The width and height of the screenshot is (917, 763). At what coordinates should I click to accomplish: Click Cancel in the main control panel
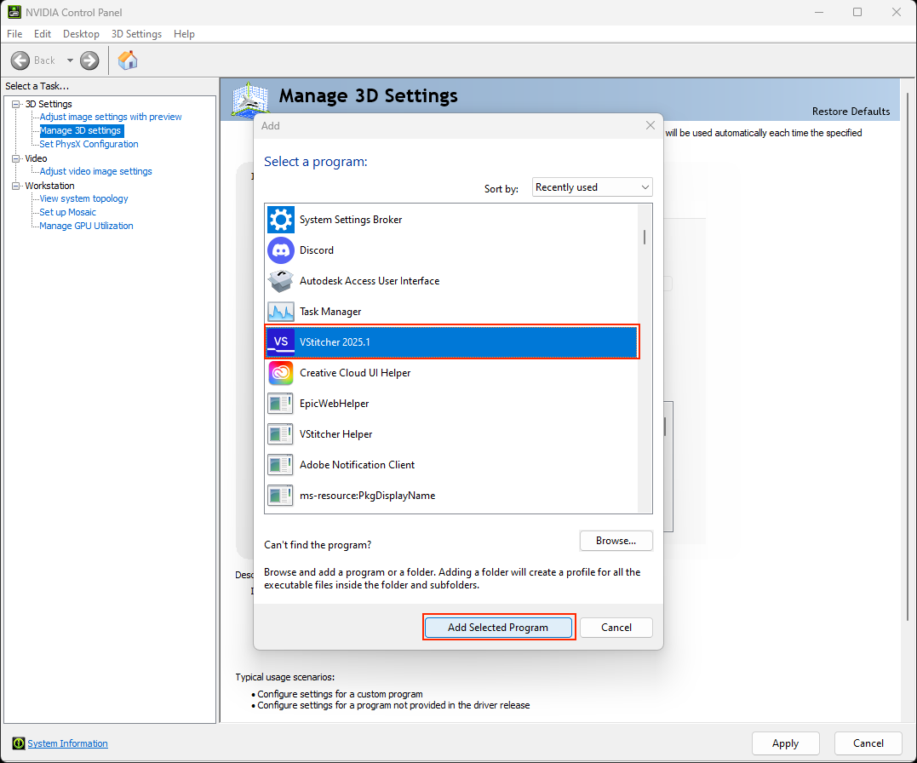pos(868,743)
